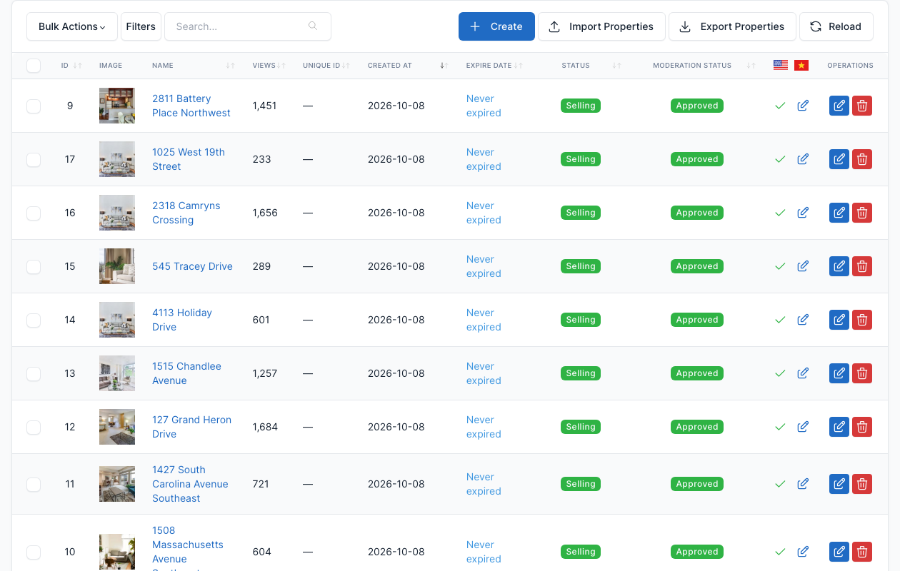Click Import Properties

click(601, 26)
